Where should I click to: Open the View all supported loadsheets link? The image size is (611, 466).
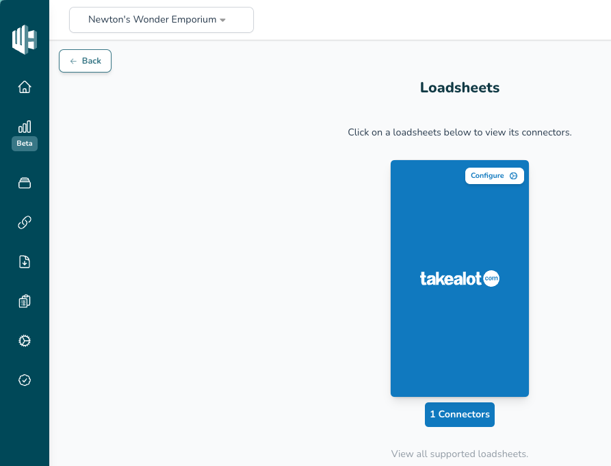[x=460, y=454]
